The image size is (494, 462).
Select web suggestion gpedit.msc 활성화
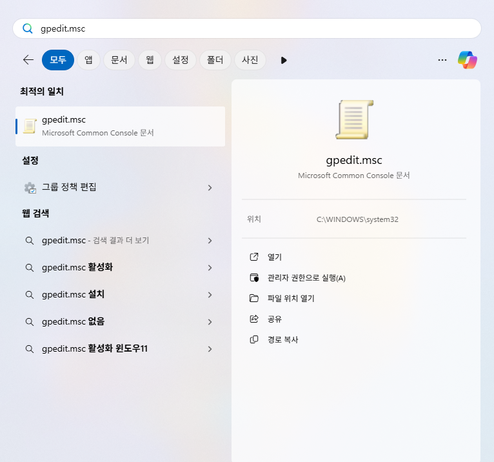(121, 268)
